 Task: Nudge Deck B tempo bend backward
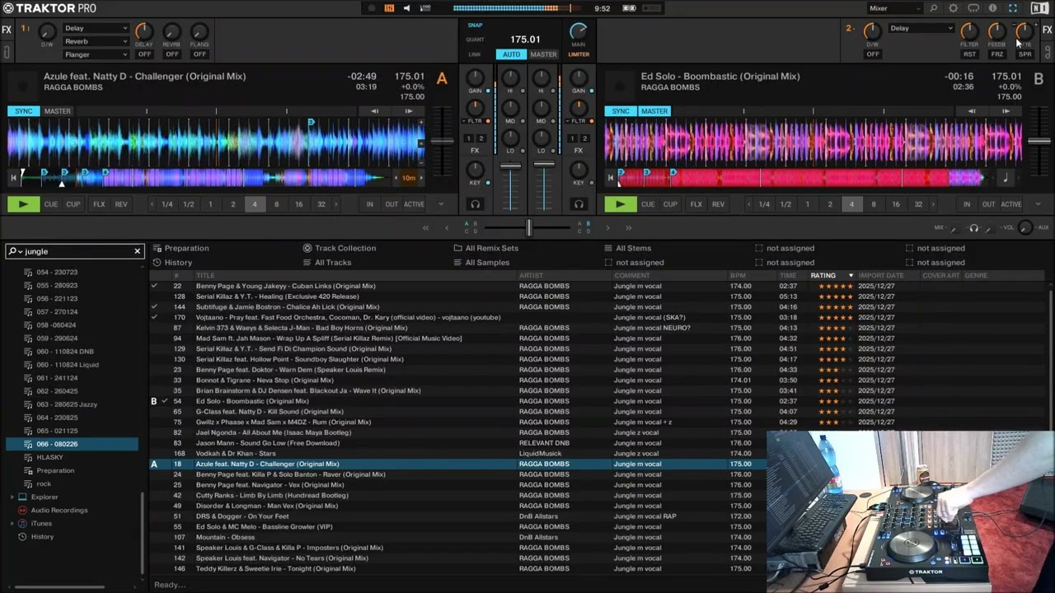coord(972,111)
